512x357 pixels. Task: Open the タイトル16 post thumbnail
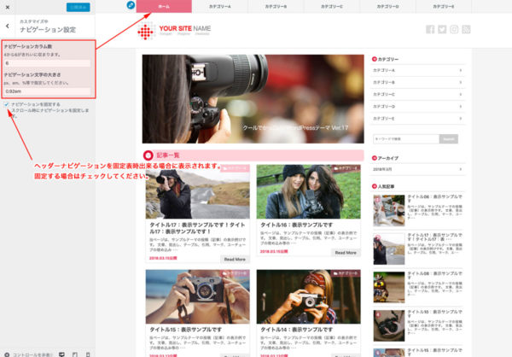[309, 191]
